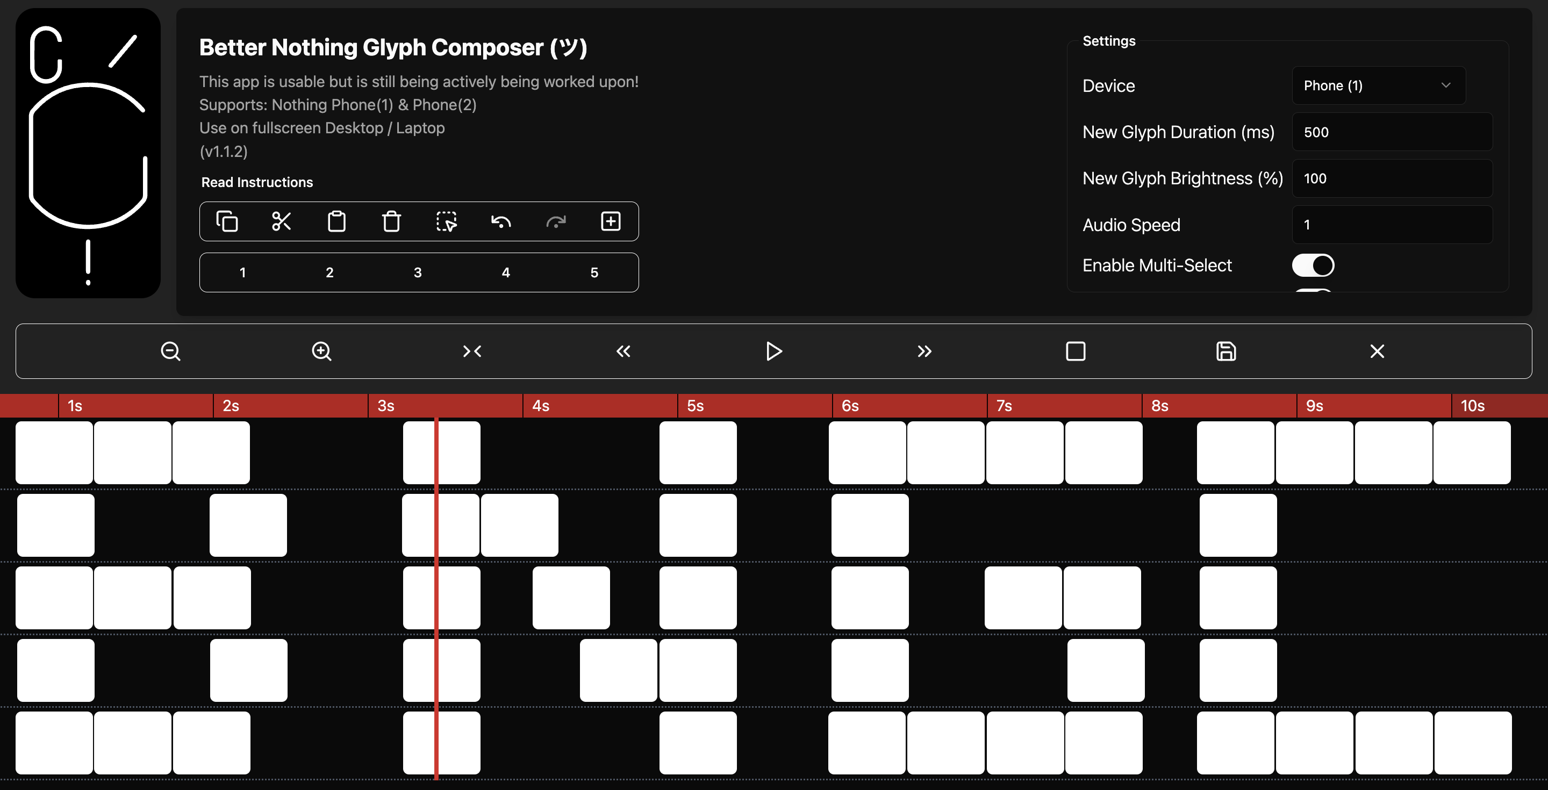
Task: Click the rewind double chevron
Action: (623, 351)
